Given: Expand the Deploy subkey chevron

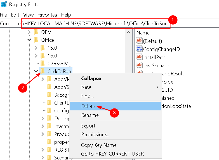Looking at the screenshot, I should [43, 119].
